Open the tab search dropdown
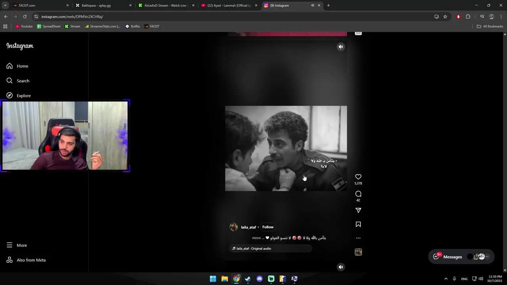Viewport: 507px width, 285px height. pyautogui.click(x=5, y=6)
